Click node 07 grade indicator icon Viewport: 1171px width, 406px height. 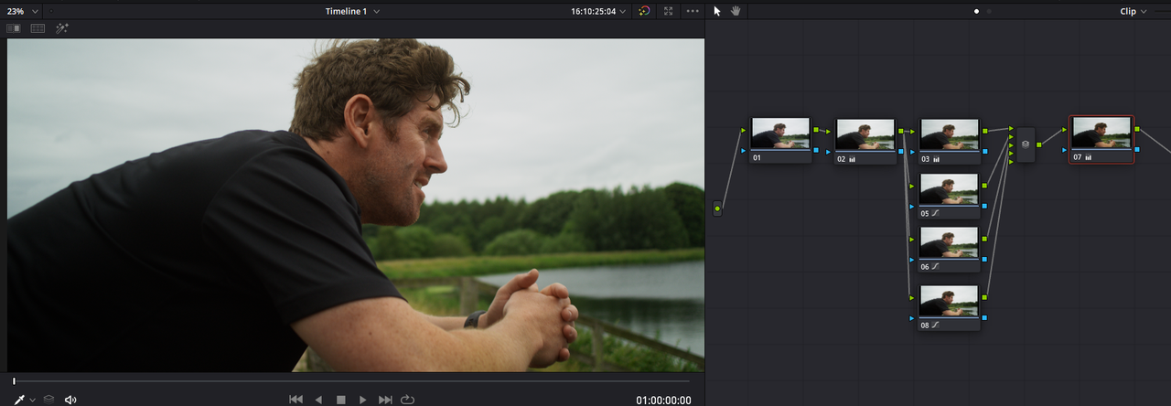point(1089,157)
